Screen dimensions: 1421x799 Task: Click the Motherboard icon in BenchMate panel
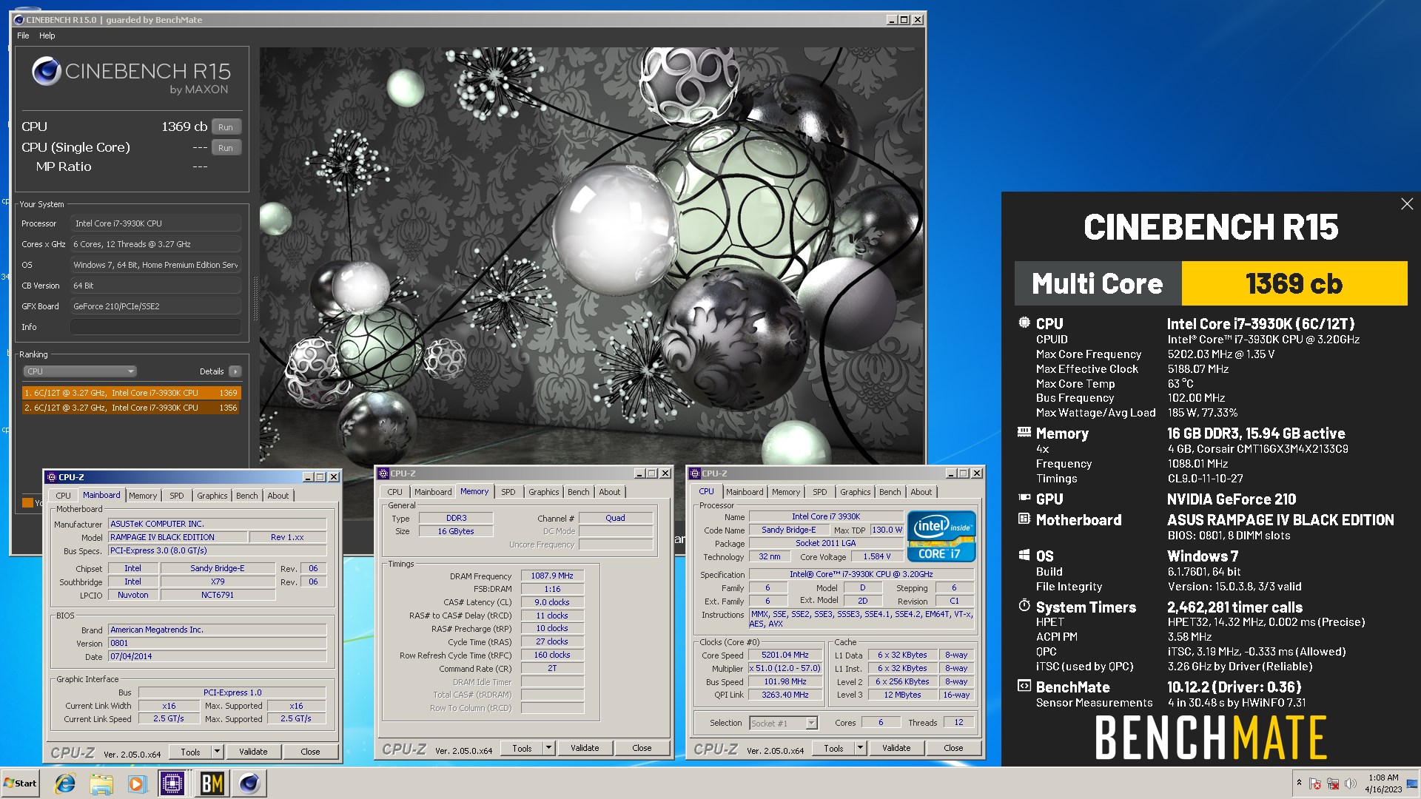[1024, 519]
